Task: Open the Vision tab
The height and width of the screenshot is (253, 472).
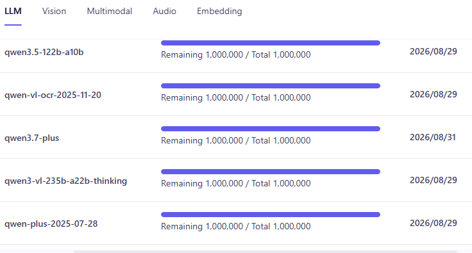Action: [x=54, y=11]
